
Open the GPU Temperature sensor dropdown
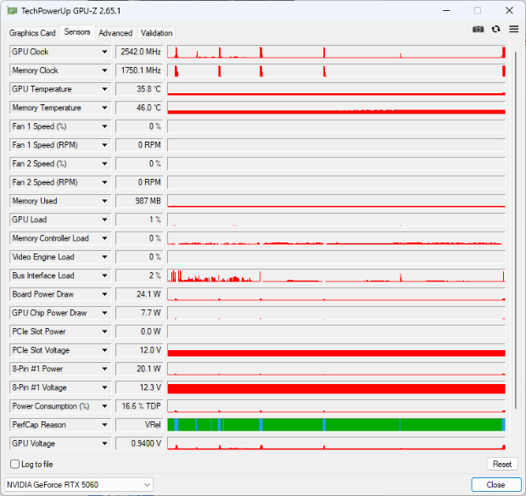pos(104,89)
